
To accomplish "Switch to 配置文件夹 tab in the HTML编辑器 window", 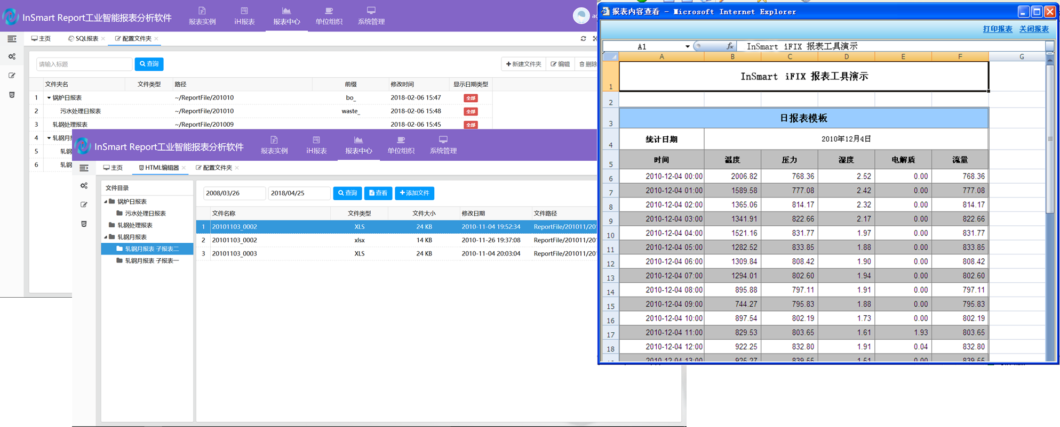I will click(x=214, y=168).
